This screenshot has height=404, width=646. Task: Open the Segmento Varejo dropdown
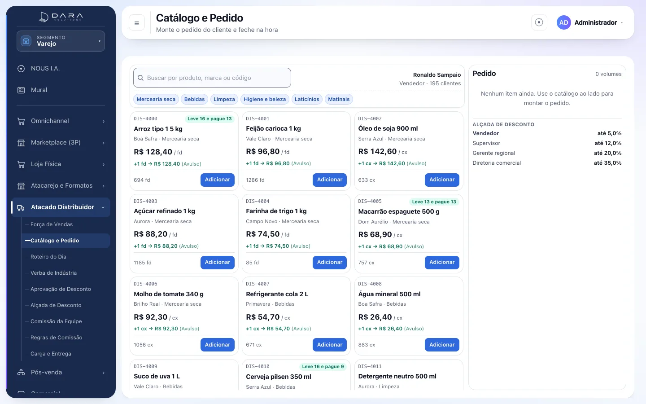point(61,41)
